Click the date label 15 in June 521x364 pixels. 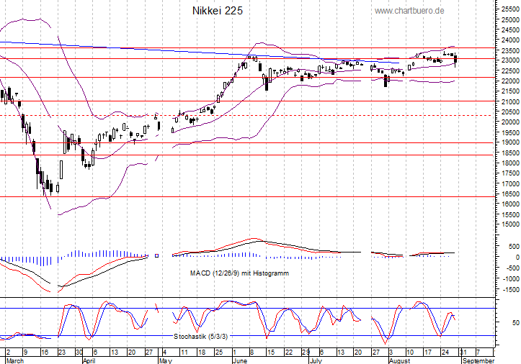pos(271,352)
